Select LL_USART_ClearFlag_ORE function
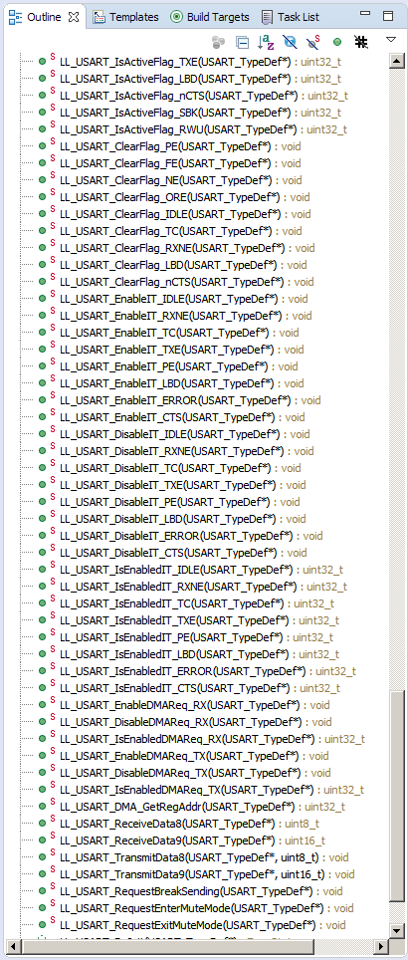The width and height of the screenshot is (408, 960). click(x=185, y=198)
